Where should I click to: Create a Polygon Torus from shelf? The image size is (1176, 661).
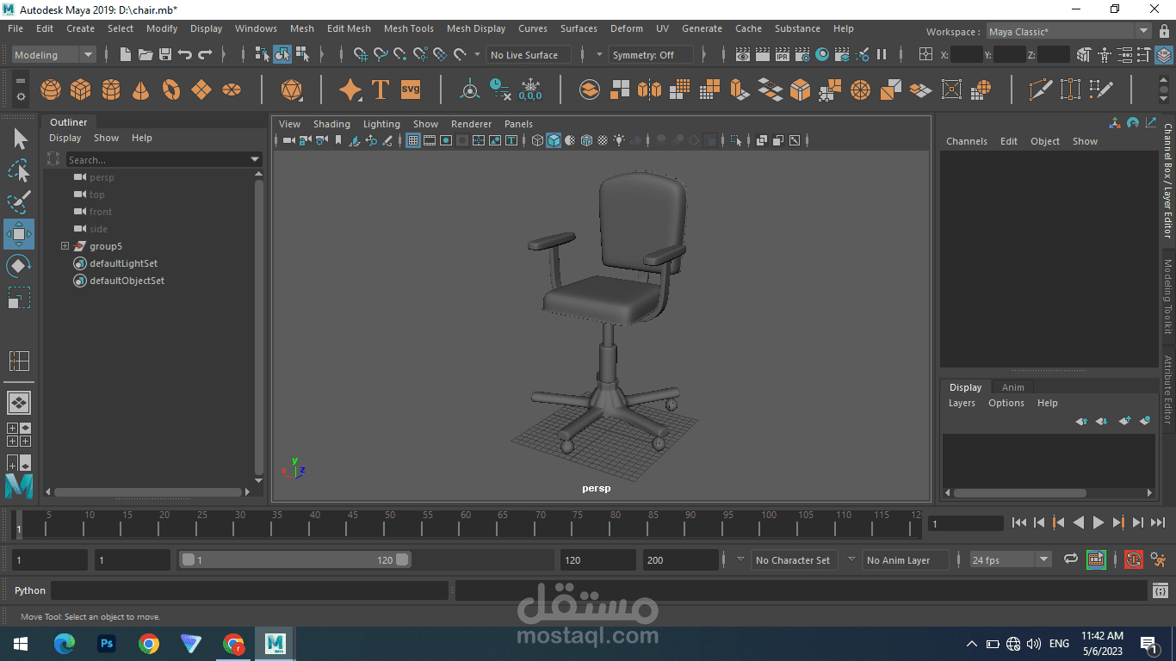click(171, 90)
